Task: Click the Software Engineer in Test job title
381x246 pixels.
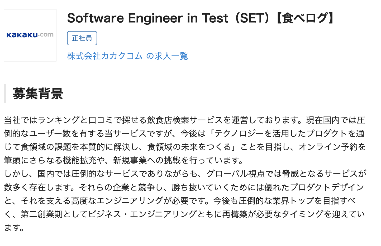Action: pos(148,18)
